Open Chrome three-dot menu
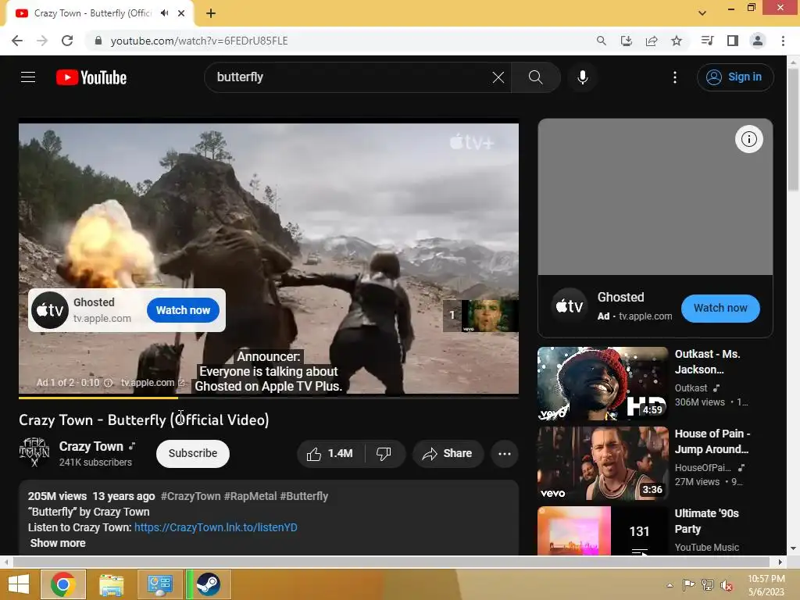Viewport: 800px width, 600px height. click(x=783, y=41)
